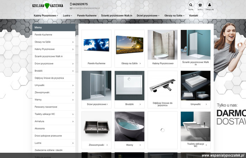Select Drzwi pokojowe przesuwne sidebar item
The width and height of the screenshot is (246, 158).
[54, 136]
